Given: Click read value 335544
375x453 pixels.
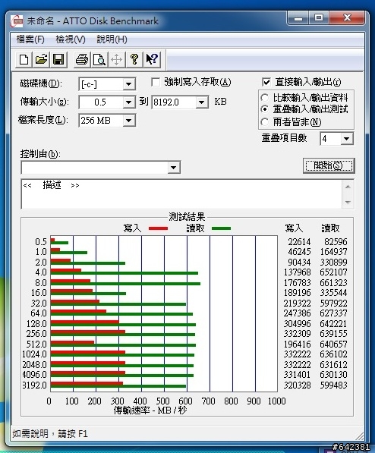Looking at the screenshot, I should (x=333, y=293).
